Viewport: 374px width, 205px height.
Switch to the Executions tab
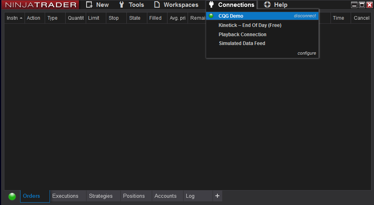pos(65,196)
